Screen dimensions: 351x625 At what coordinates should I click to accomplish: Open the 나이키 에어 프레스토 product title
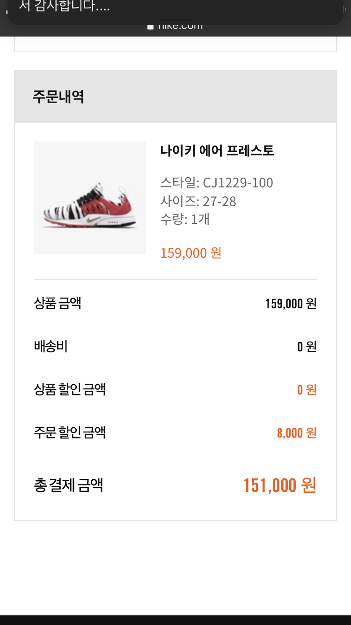click(217, 150)
